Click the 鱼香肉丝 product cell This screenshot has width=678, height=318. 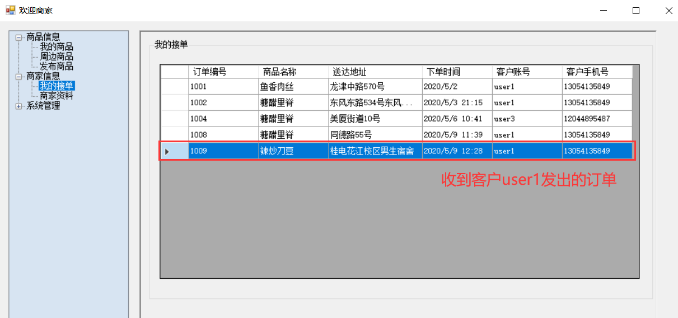point(293,87)
